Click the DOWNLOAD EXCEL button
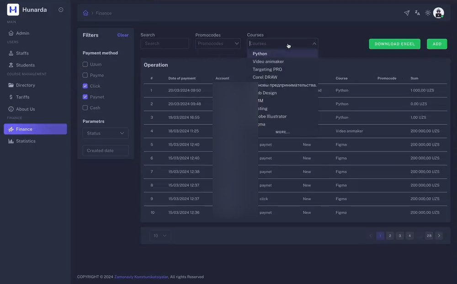 395,44
